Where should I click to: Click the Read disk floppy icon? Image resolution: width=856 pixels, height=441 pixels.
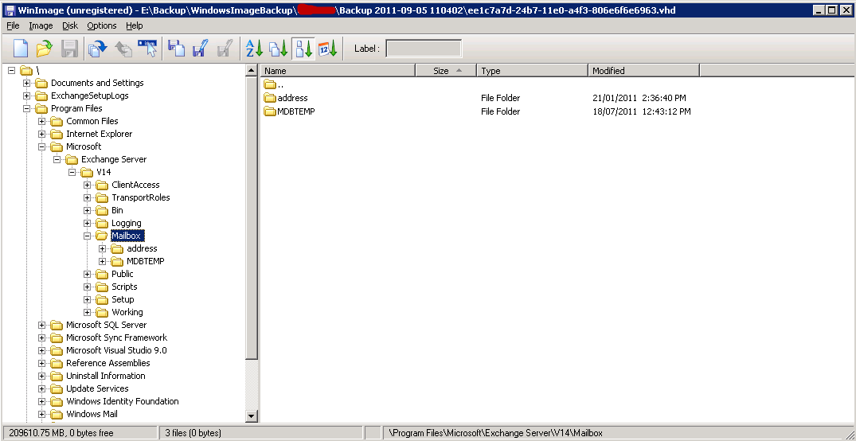(x=176, y=49)
